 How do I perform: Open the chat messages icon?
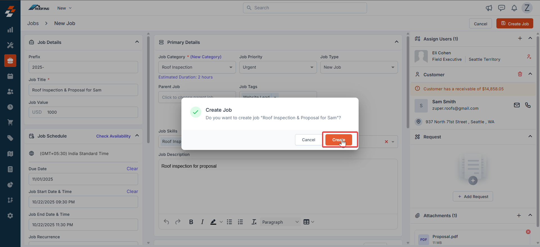coord(501,8)
